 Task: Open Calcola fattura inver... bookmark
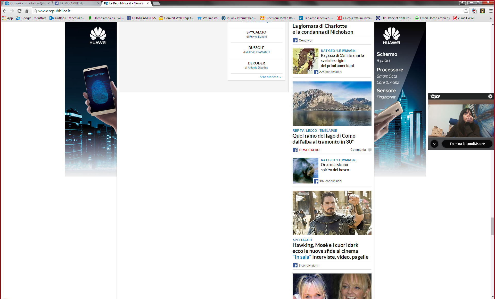coord(355,18)
